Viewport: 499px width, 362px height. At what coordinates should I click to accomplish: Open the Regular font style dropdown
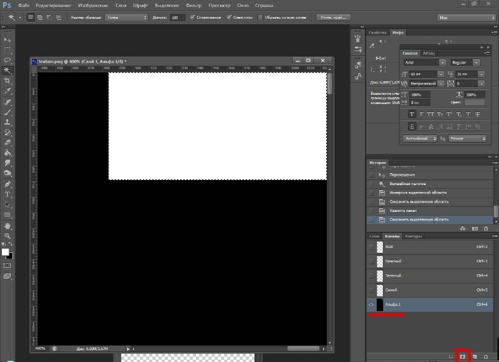[x=465, y=63]
